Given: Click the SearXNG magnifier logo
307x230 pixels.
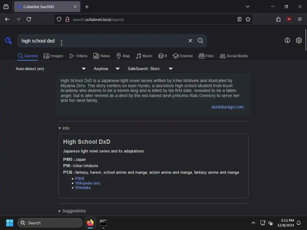Looking at the screenshot, I should click(8, 41).
